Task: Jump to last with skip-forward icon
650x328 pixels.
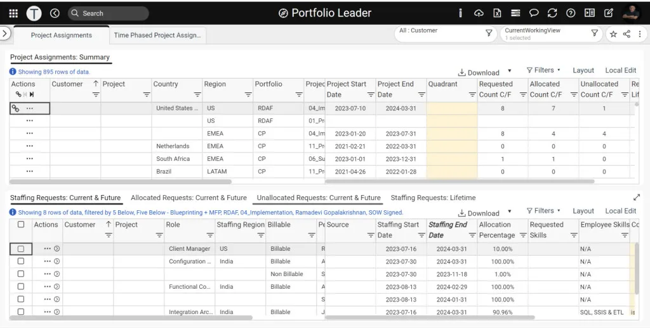Action: [x=32, y=94]
